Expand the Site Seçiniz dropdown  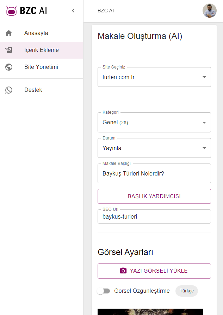[154, 77]
